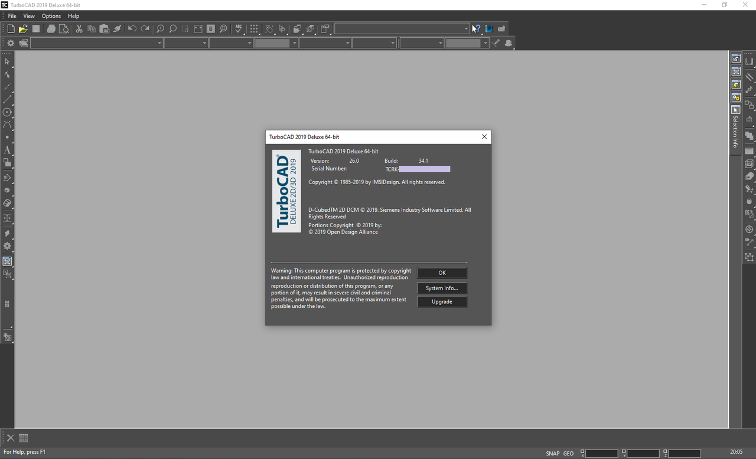Screen dimensions: 756x459
Task: Run the ABC spelling check icon
Action: [x=239, y=28]
